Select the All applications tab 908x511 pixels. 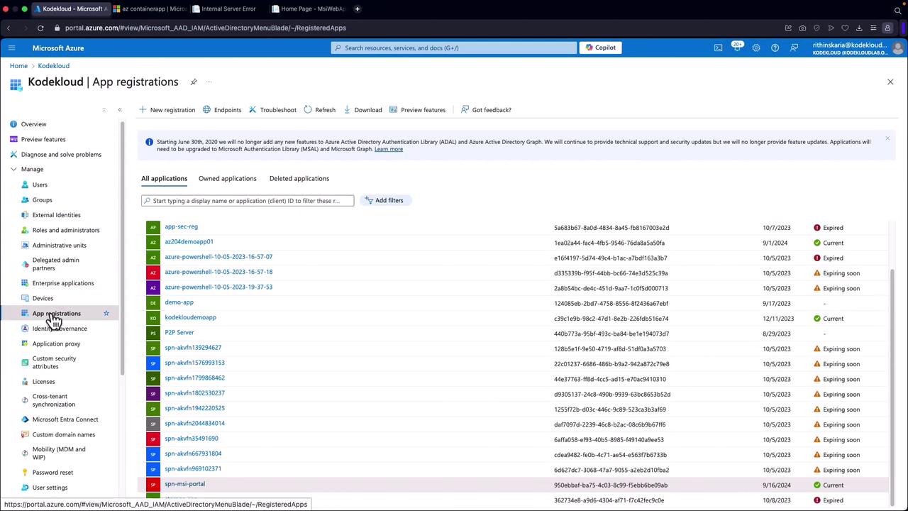pos(165,178)
